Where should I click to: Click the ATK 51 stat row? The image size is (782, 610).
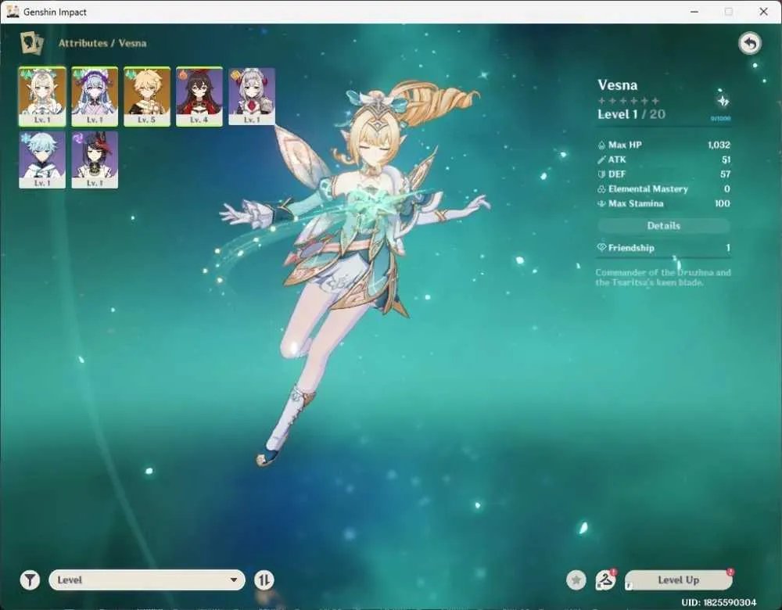(664, 160)
